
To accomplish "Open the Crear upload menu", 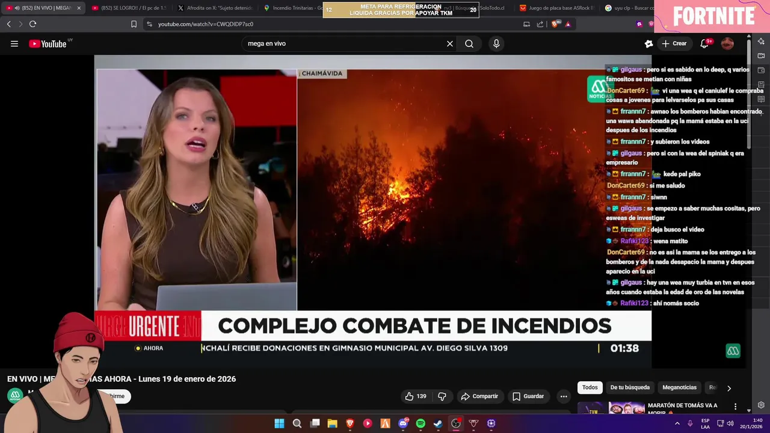I will click(674, 43).
